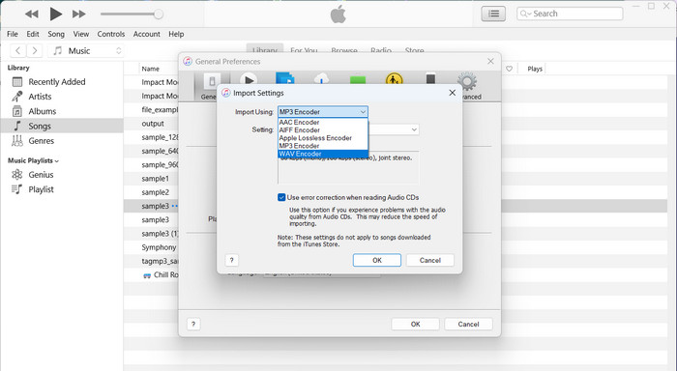Switch to the Store tab

[414, 50]
